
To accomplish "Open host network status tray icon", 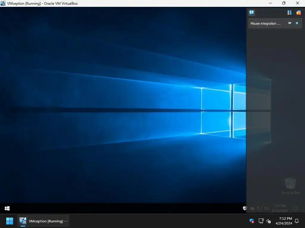I will point(261,221).
